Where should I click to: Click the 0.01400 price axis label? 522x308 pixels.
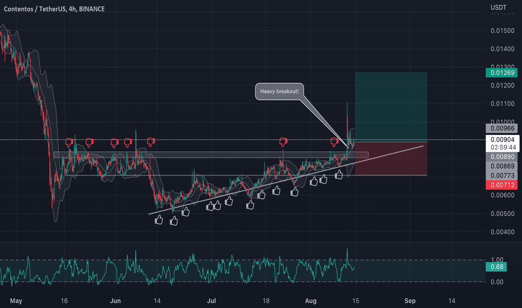[x=502, y=49]
